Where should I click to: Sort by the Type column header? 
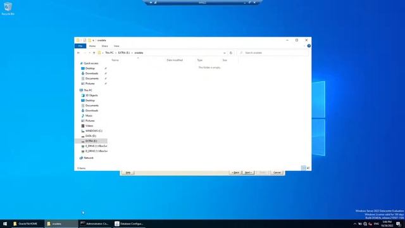click(x=200, y=60)
